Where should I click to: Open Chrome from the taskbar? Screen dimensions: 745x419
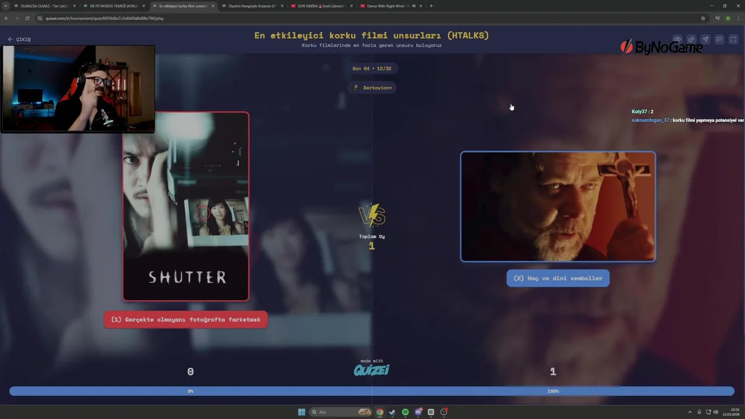(x=379, y=412)
